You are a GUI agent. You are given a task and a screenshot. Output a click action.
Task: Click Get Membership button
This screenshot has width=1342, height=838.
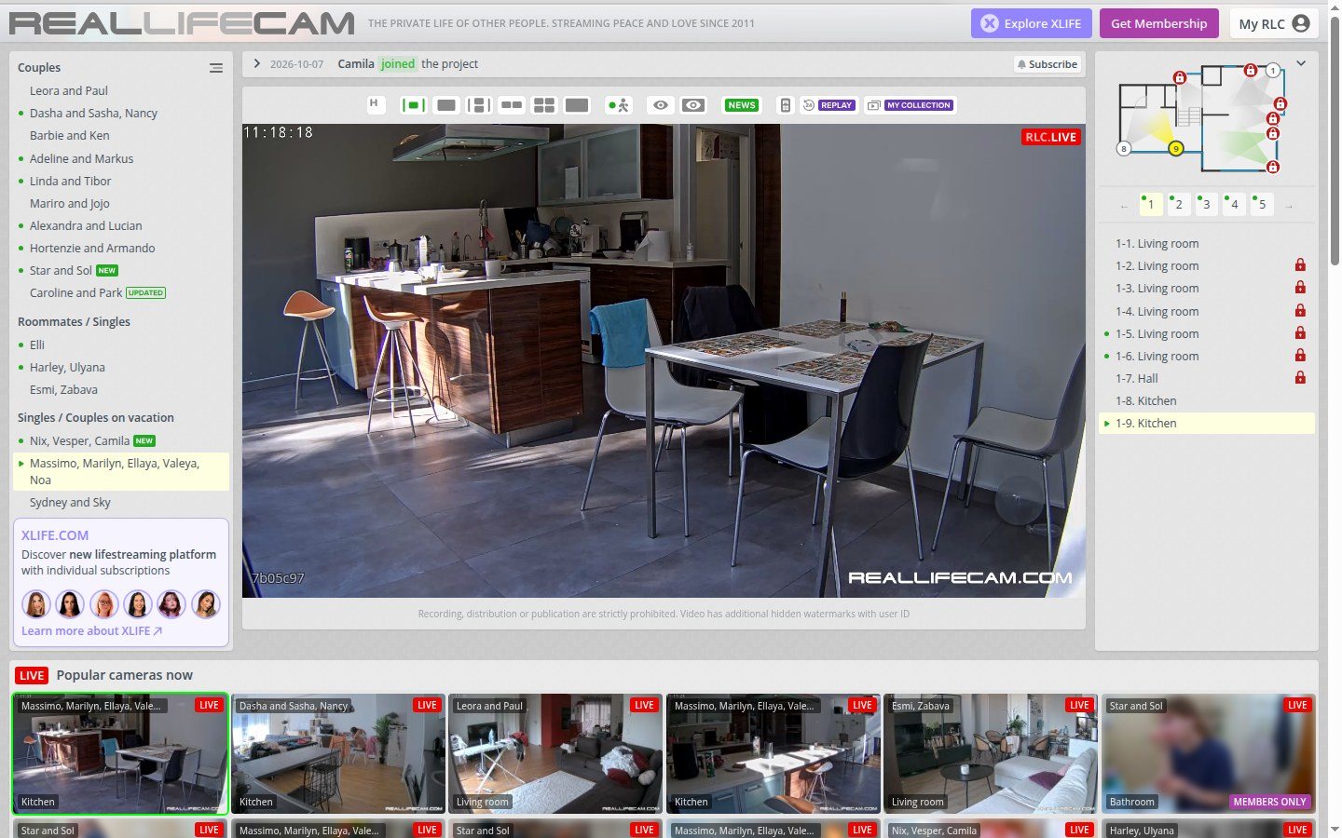(1159, 23)
